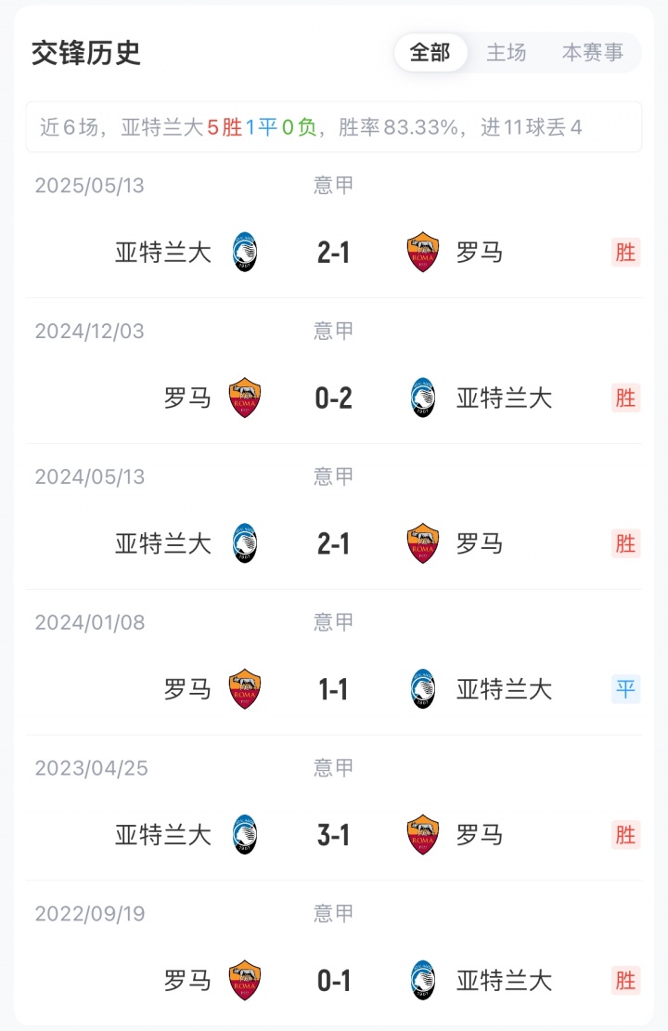The image size is (668, 1031).
Task: Click 胜 badge on 2025/05/13 match
Action: (625, 252)
